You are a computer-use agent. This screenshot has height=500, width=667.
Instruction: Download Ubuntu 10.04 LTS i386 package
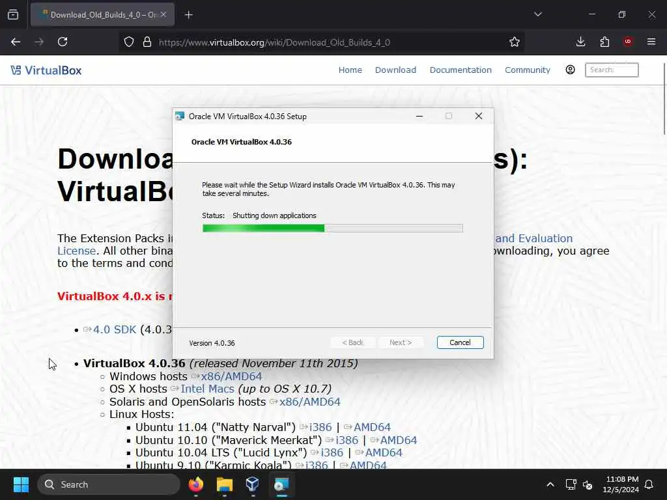(x=332, y=452)
